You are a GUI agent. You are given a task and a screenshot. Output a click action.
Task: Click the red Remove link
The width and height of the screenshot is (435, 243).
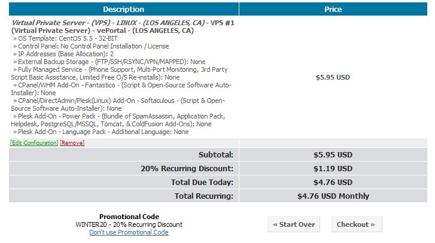click(72, 143)
